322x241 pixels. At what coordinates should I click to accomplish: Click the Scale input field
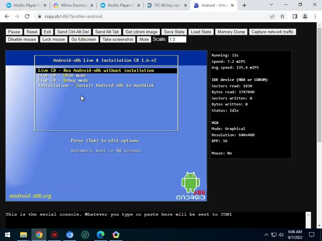(x=177, y=39)
